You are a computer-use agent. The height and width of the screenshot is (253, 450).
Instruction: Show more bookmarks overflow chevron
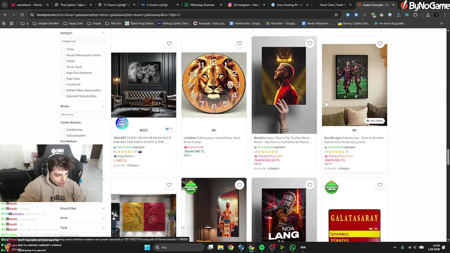point(441,24)
